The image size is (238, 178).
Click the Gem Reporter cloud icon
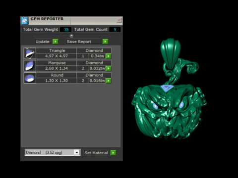coord(24,21)
